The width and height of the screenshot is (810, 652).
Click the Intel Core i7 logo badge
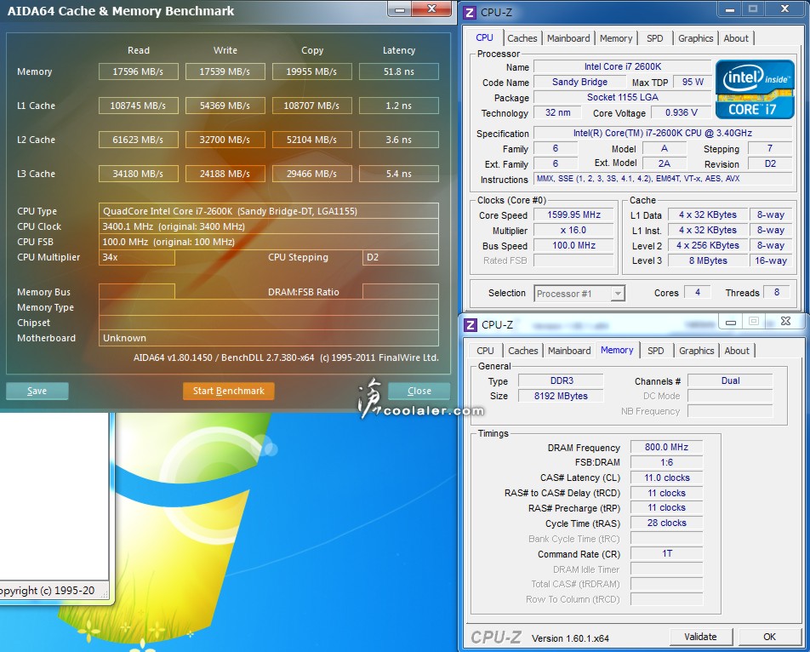click(754, 89)
